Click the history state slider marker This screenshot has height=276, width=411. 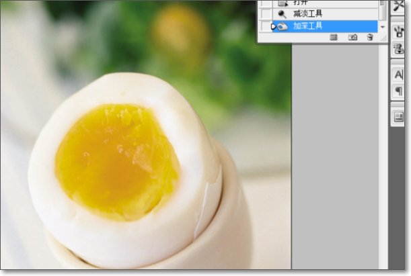pyautogui.click(x=274, y=26)
